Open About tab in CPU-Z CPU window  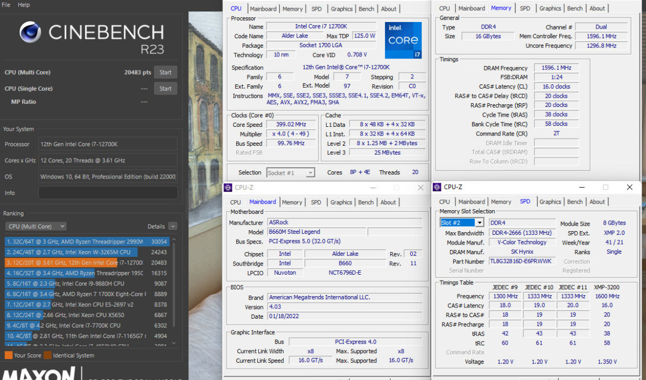(x=389, y=9)
